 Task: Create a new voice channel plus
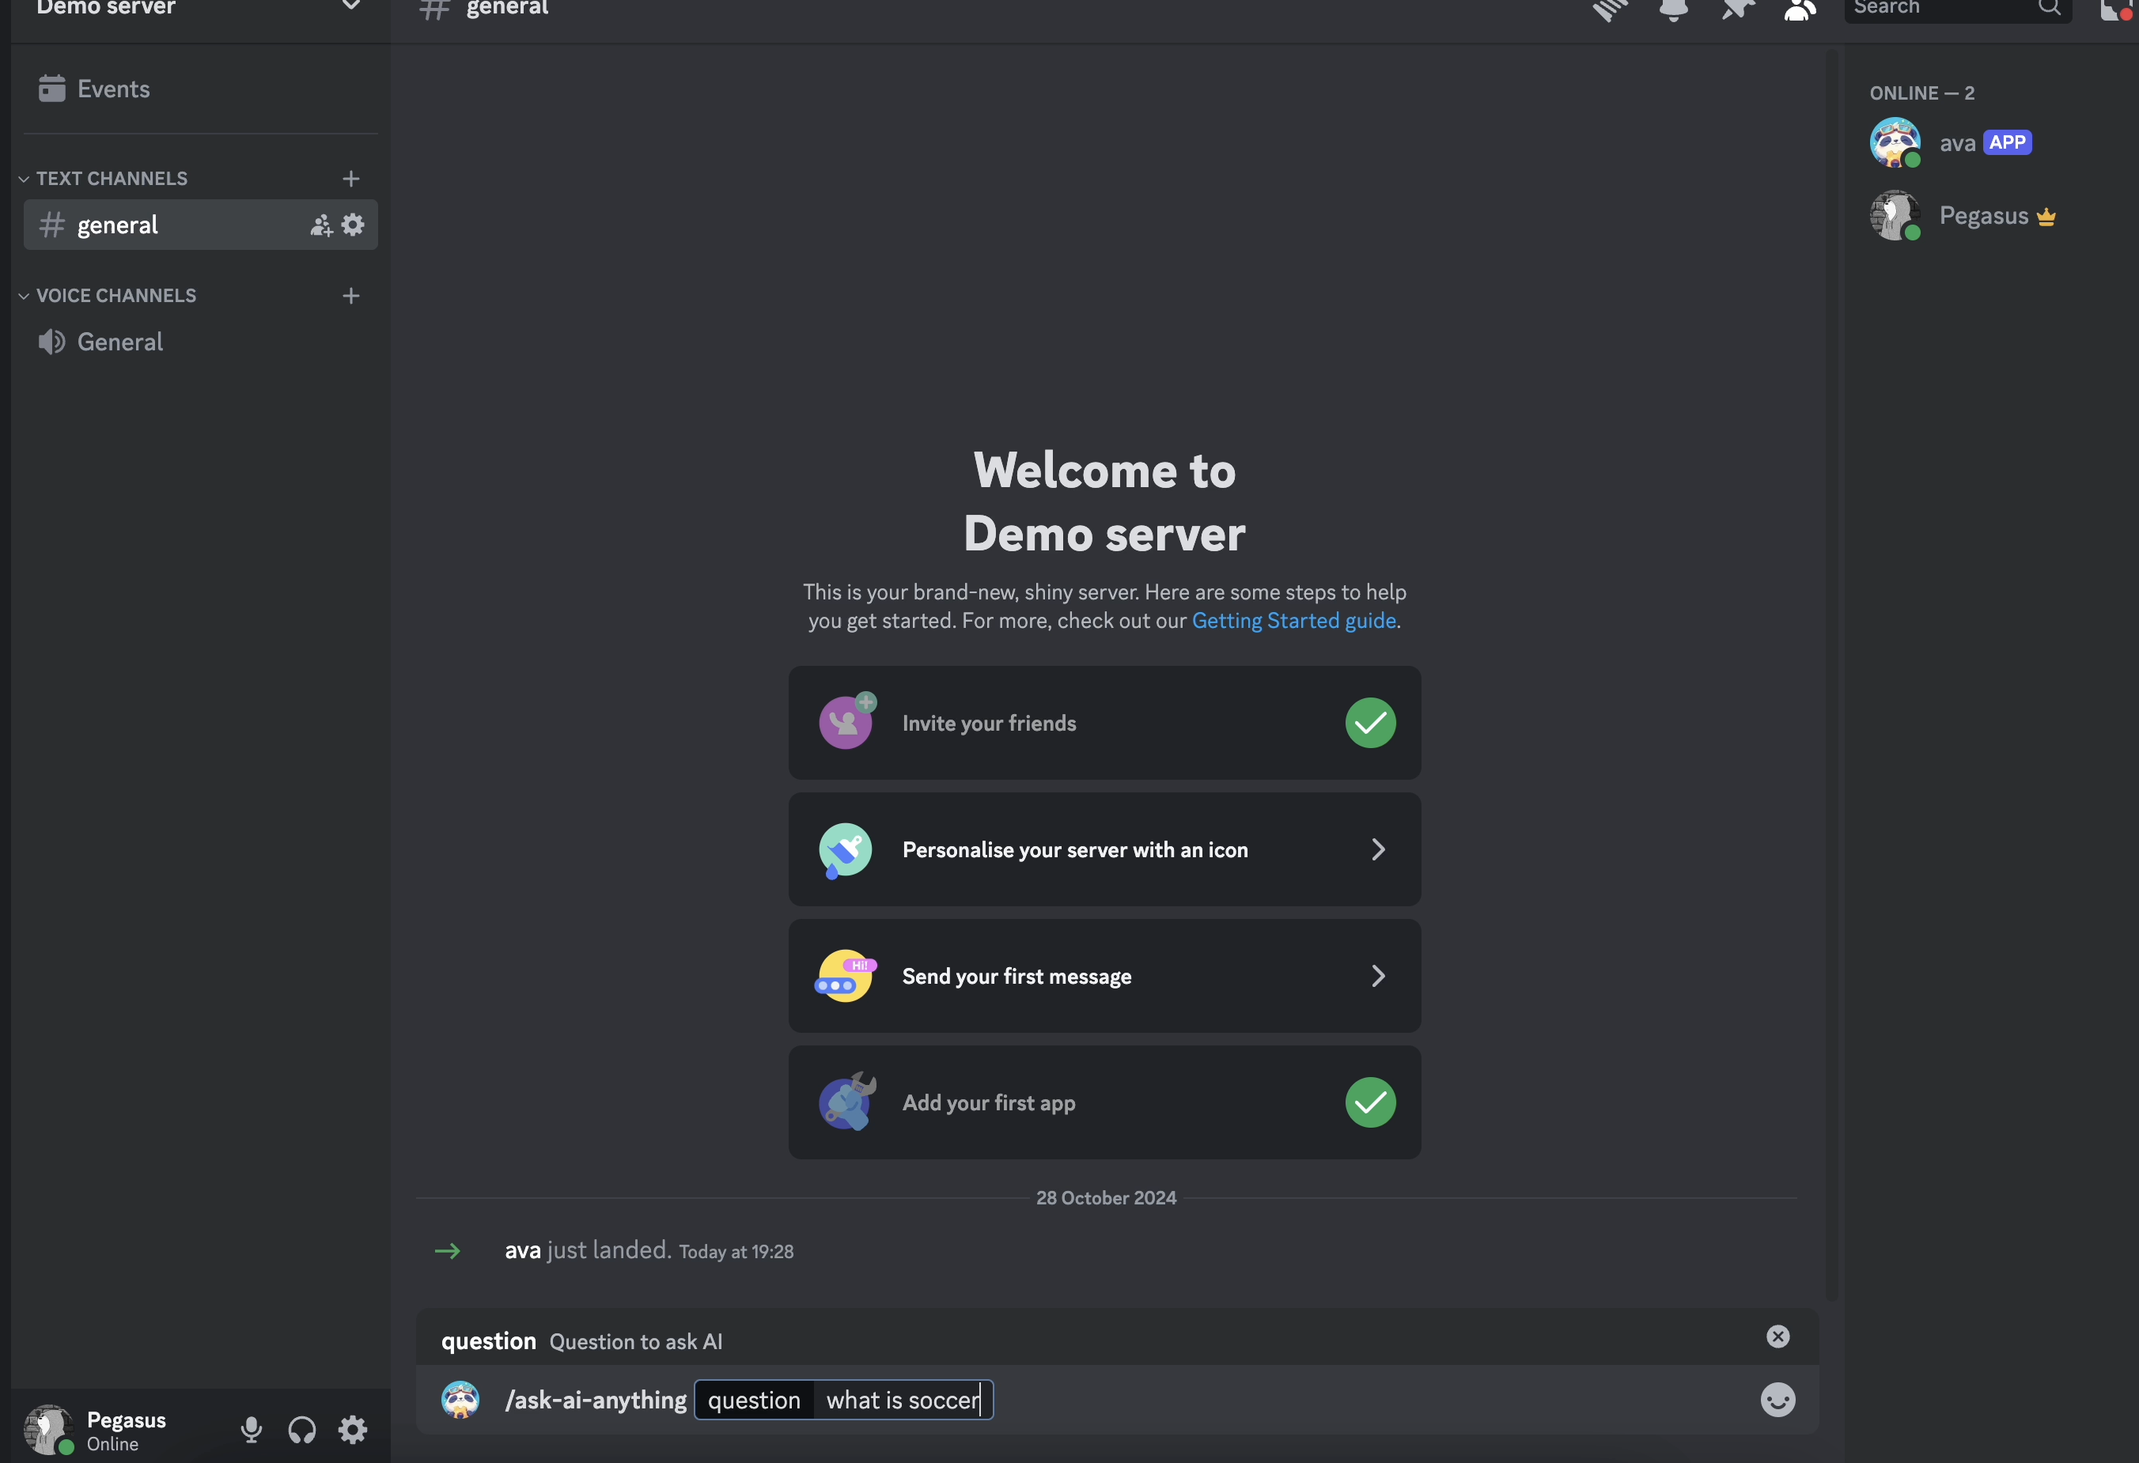tap(350, 295)
